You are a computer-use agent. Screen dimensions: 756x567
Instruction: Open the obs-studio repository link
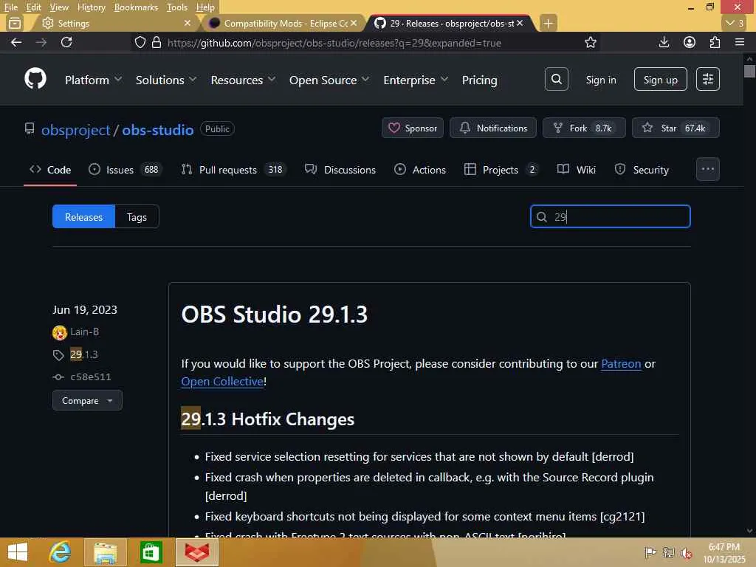tap(158, 130)
